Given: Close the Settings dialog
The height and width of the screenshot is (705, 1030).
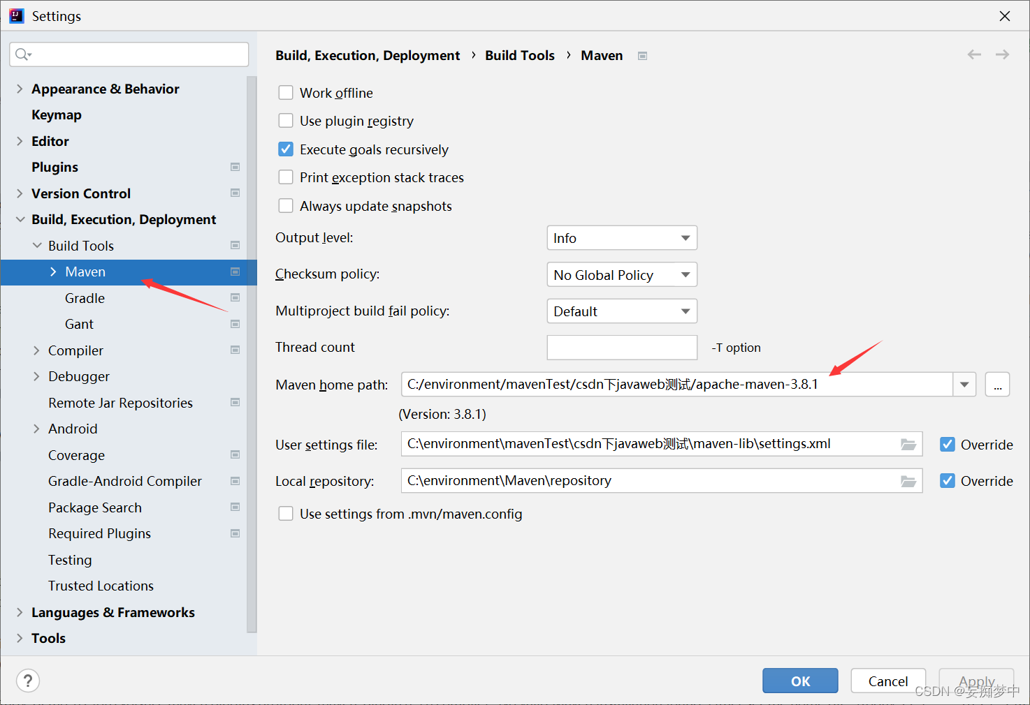Looking at the screenshot, I should click(1005, 15).
